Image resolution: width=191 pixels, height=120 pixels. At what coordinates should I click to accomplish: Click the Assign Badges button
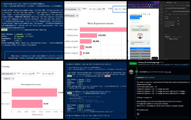point(144,30)
